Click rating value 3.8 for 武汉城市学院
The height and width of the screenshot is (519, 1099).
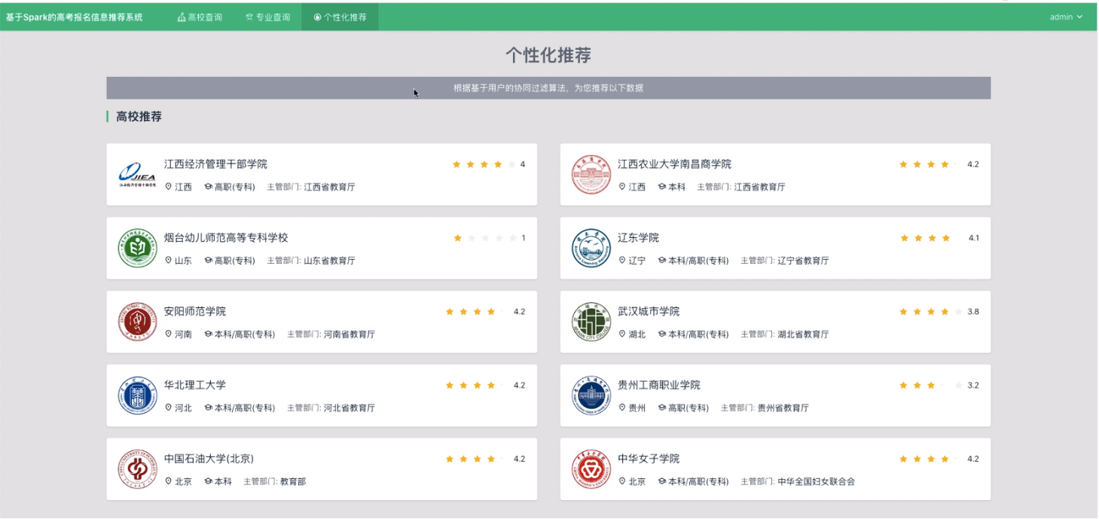point(973,312)
